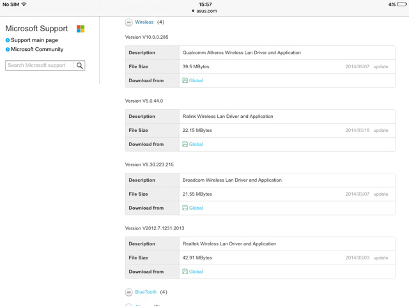Click the disk icon for Broadcom download
Viewport: 409px width, 306px height.
tap(185, 208)
